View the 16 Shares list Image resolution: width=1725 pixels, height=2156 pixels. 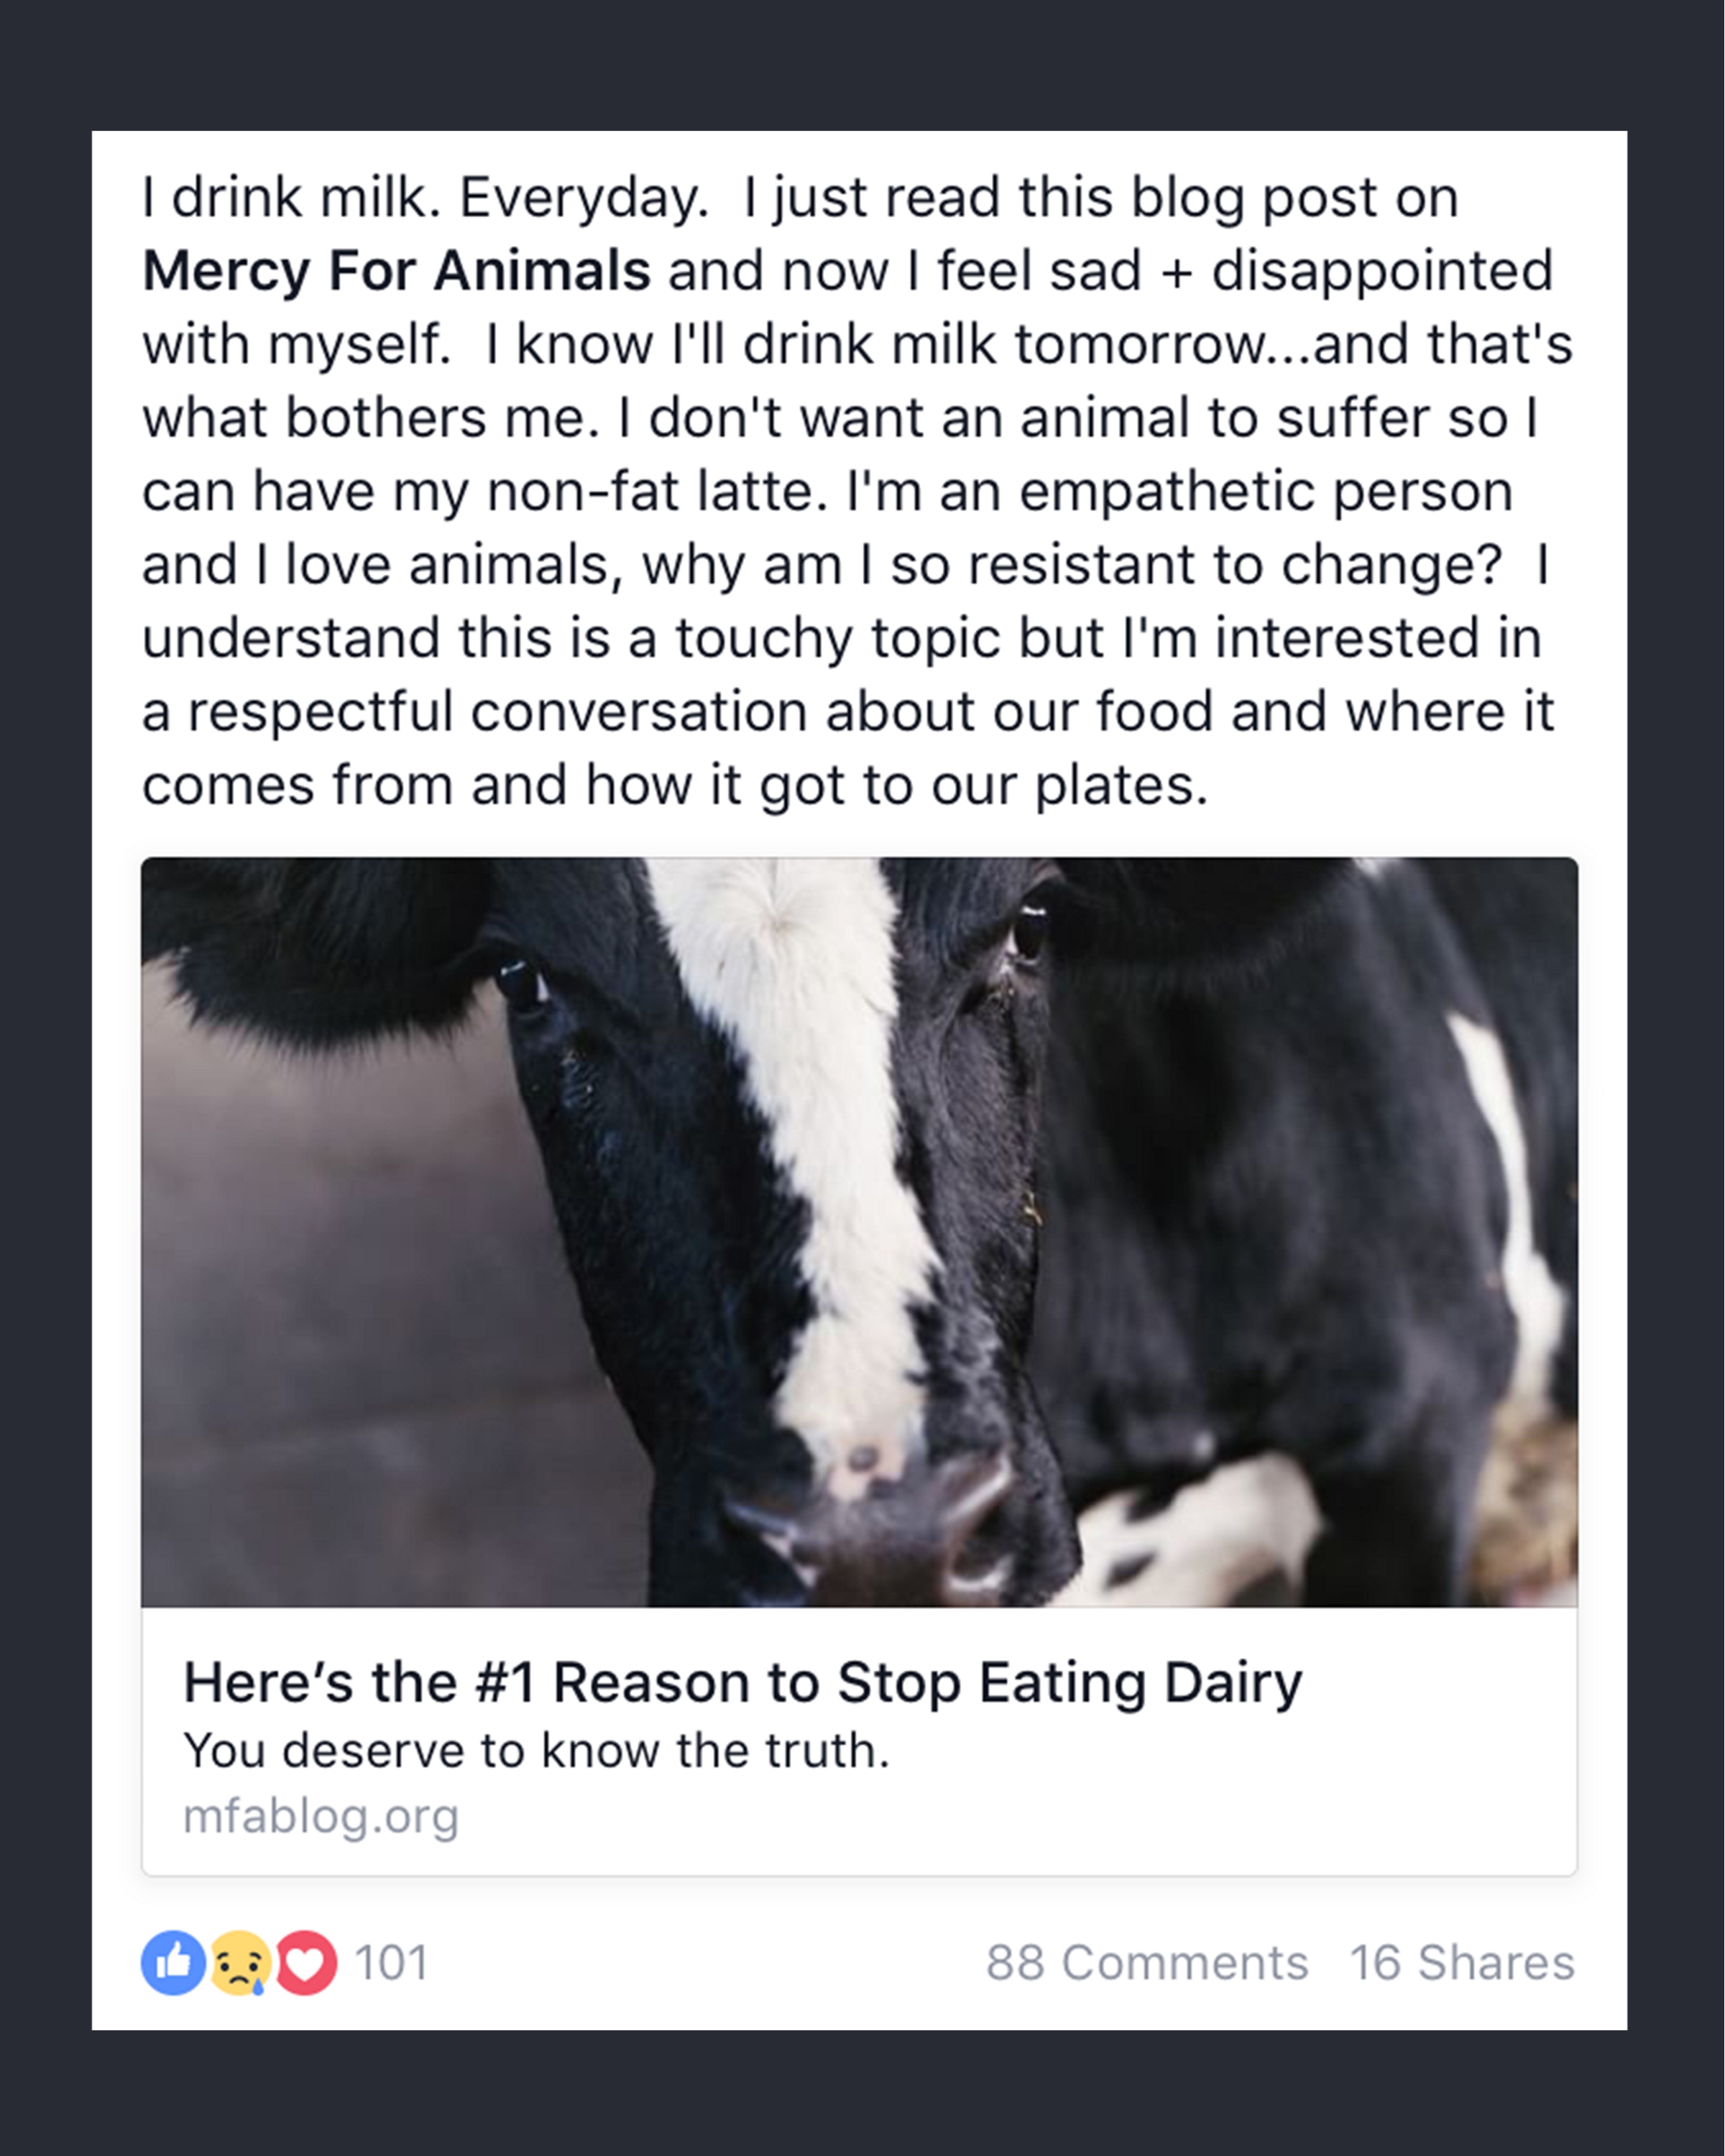[1462, 1963]
